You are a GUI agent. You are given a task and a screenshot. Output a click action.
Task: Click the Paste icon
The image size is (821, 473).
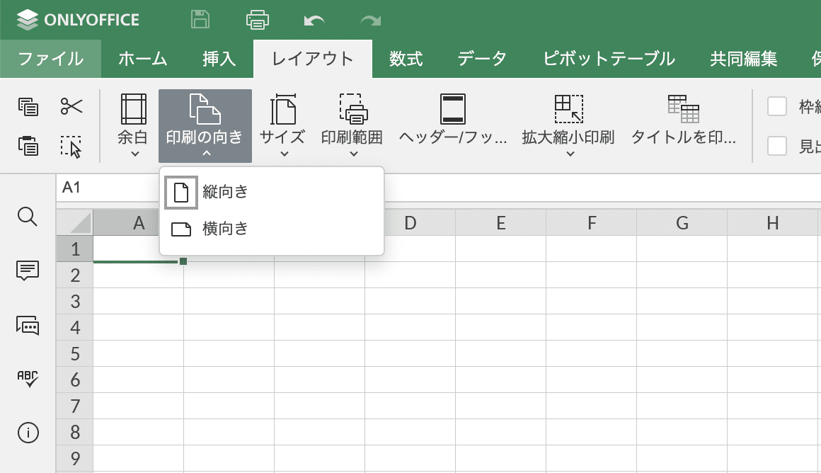[x=28, y=145]
